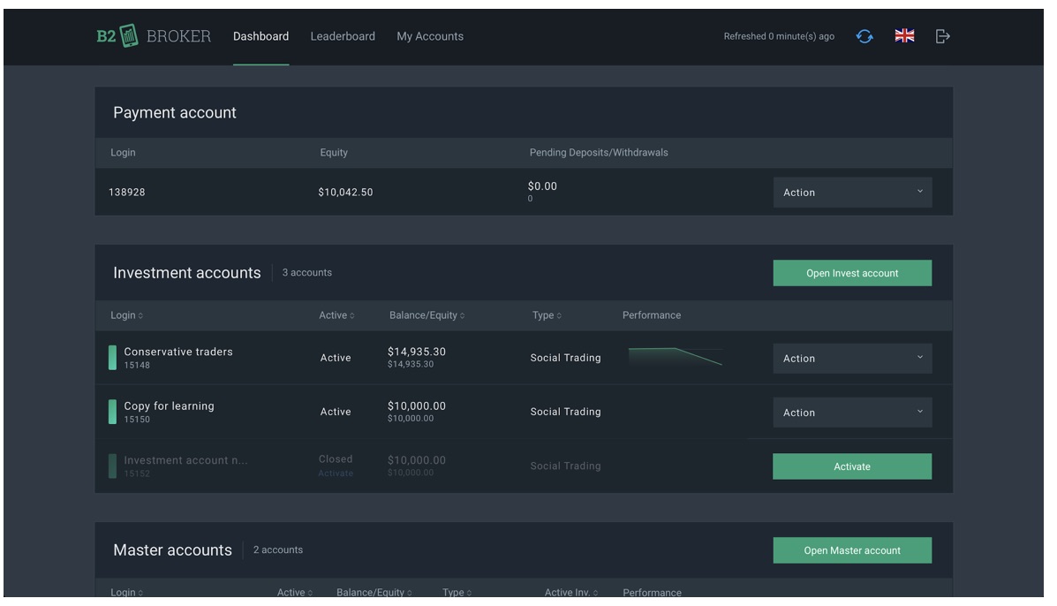Switch to the Leaderboard tab
The height and width of the screenshot is (606, 1057).
pyautogui.click(x=343, y=36)
